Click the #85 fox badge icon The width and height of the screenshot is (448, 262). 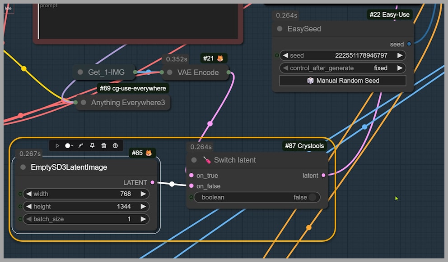pyautogui.click(x=148, y=153)
